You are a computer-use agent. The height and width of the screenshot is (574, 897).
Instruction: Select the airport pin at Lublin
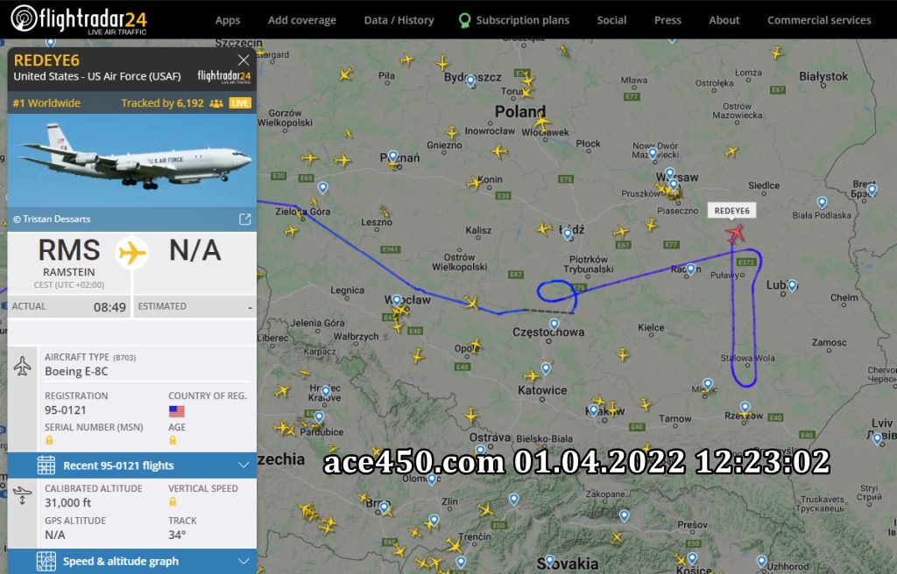(792, 285)
